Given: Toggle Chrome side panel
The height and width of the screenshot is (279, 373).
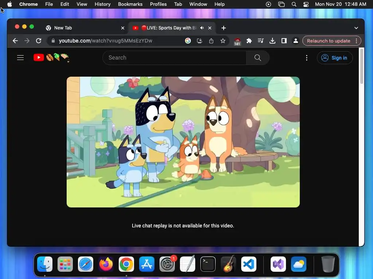Looking at the screenshot, I should tap(284, 41).
